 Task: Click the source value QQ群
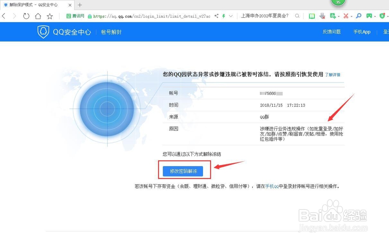[x=265, y=117]
